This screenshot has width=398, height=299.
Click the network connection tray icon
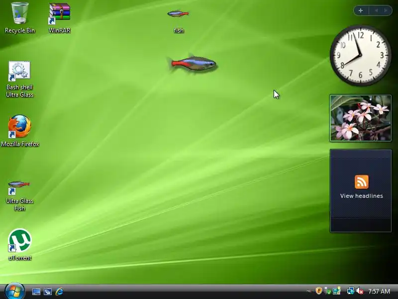point(350,291)
